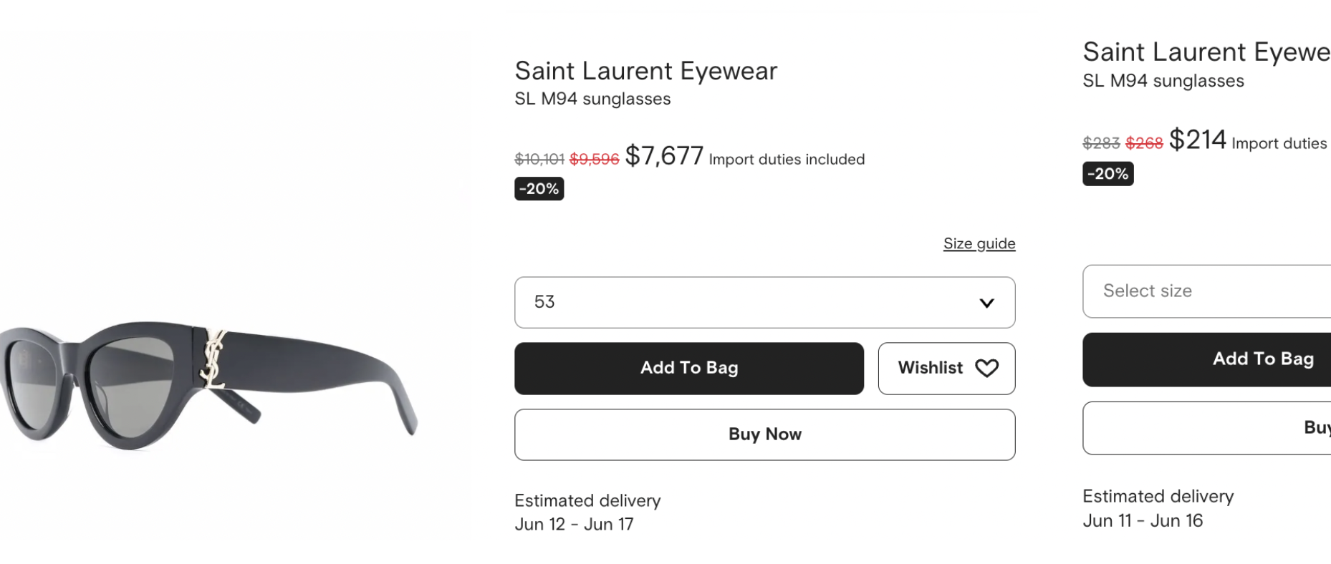Click the crossed-out $10,101 original price
1331x564 pixels.
point(539,160)
